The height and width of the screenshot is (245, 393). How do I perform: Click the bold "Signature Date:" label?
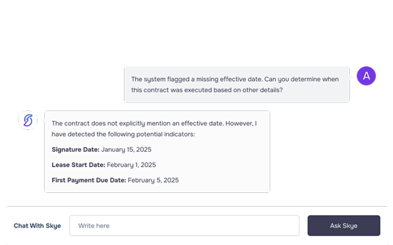click(75, 149)
